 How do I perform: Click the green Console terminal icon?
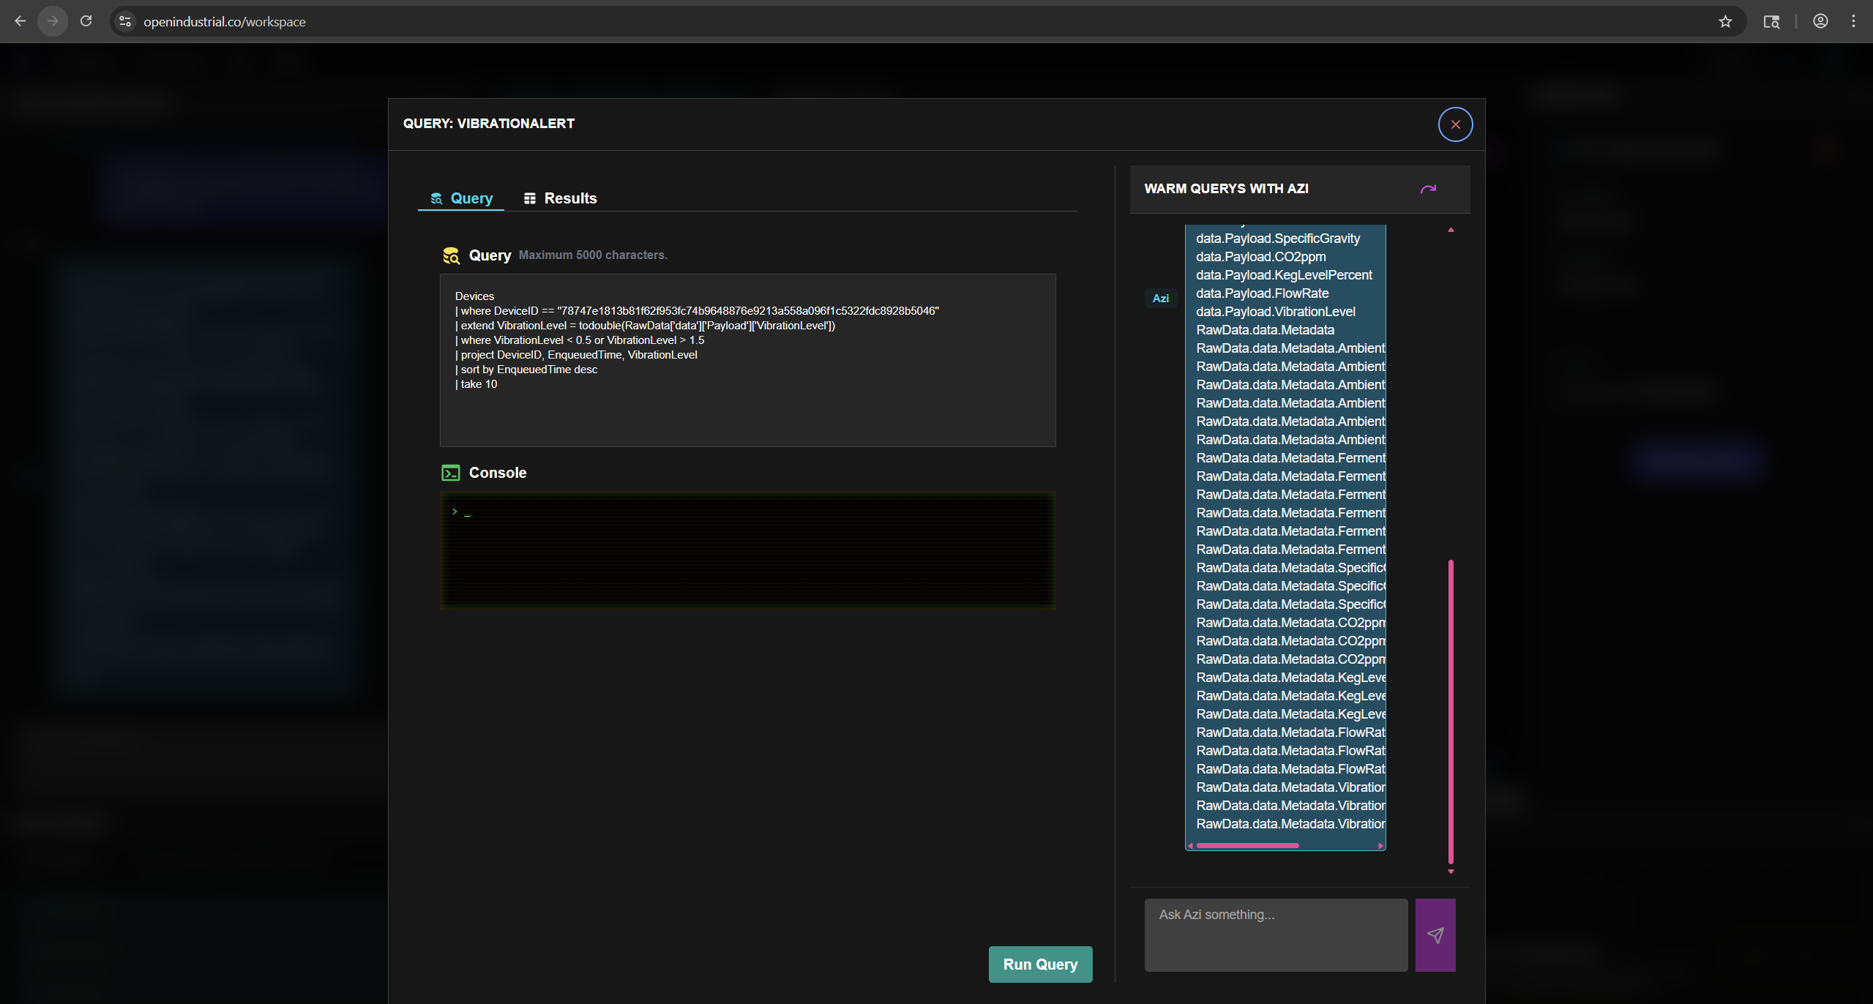(451, 473)
